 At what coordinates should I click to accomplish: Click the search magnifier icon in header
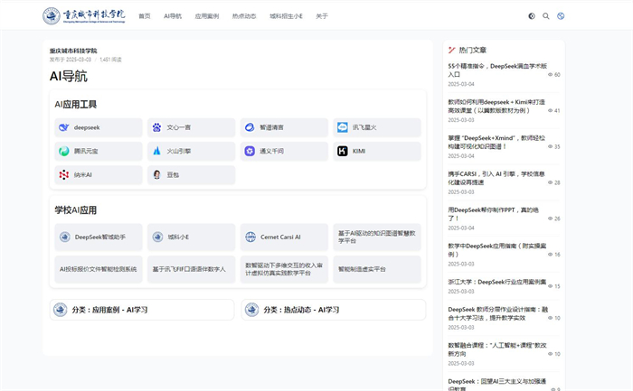[545, 16]
